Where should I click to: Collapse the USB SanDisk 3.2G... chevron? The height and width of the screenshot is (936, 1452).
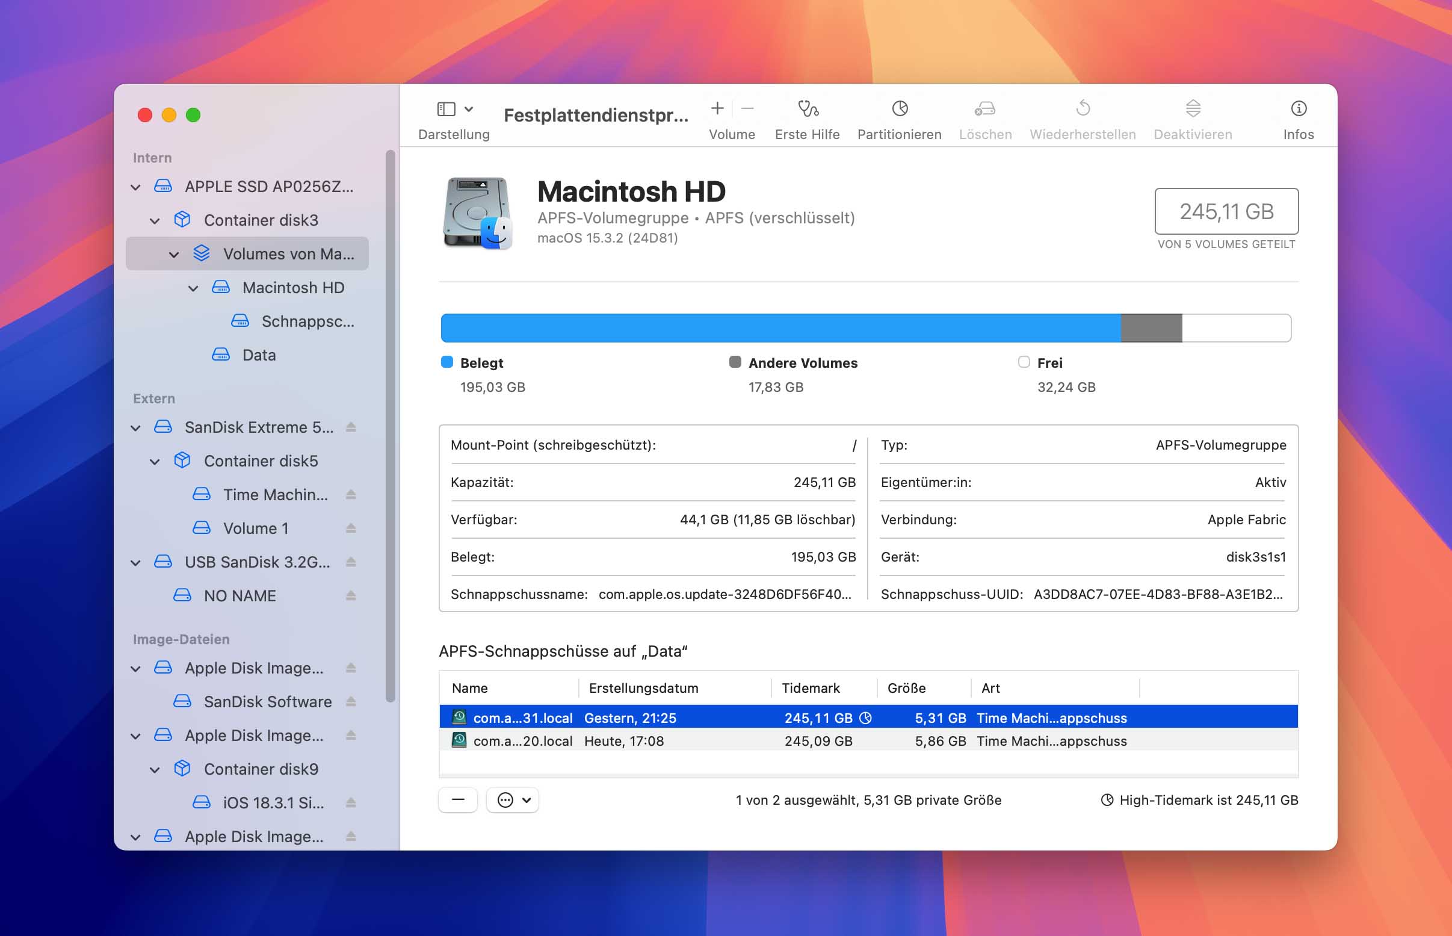(135, 563)
